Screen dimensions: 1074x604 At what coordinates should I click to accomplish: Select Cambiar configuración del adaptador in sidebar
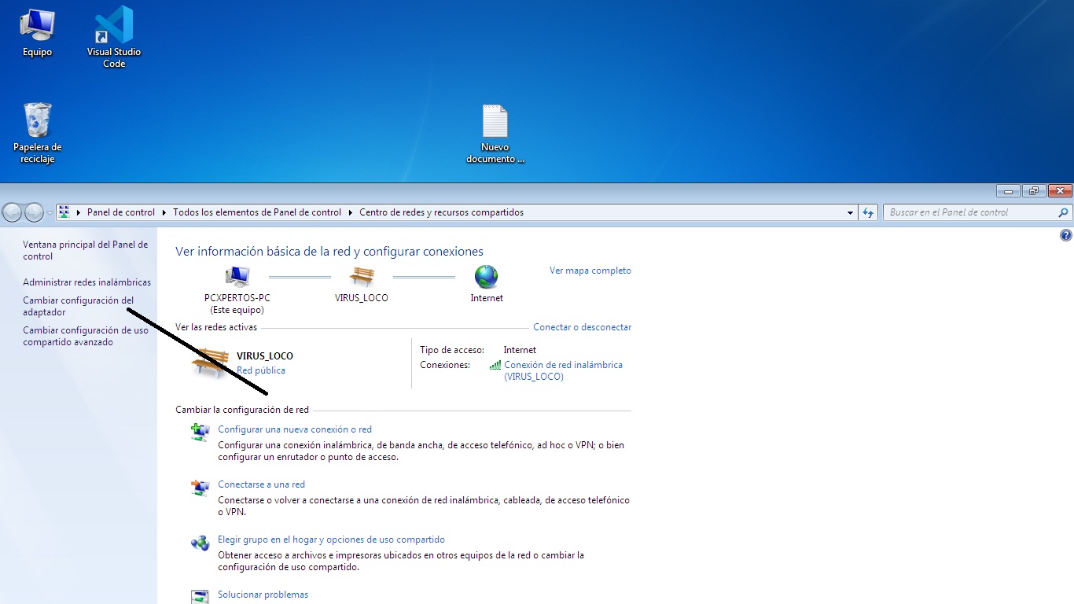pyautogui.click(x=78, y=305)
